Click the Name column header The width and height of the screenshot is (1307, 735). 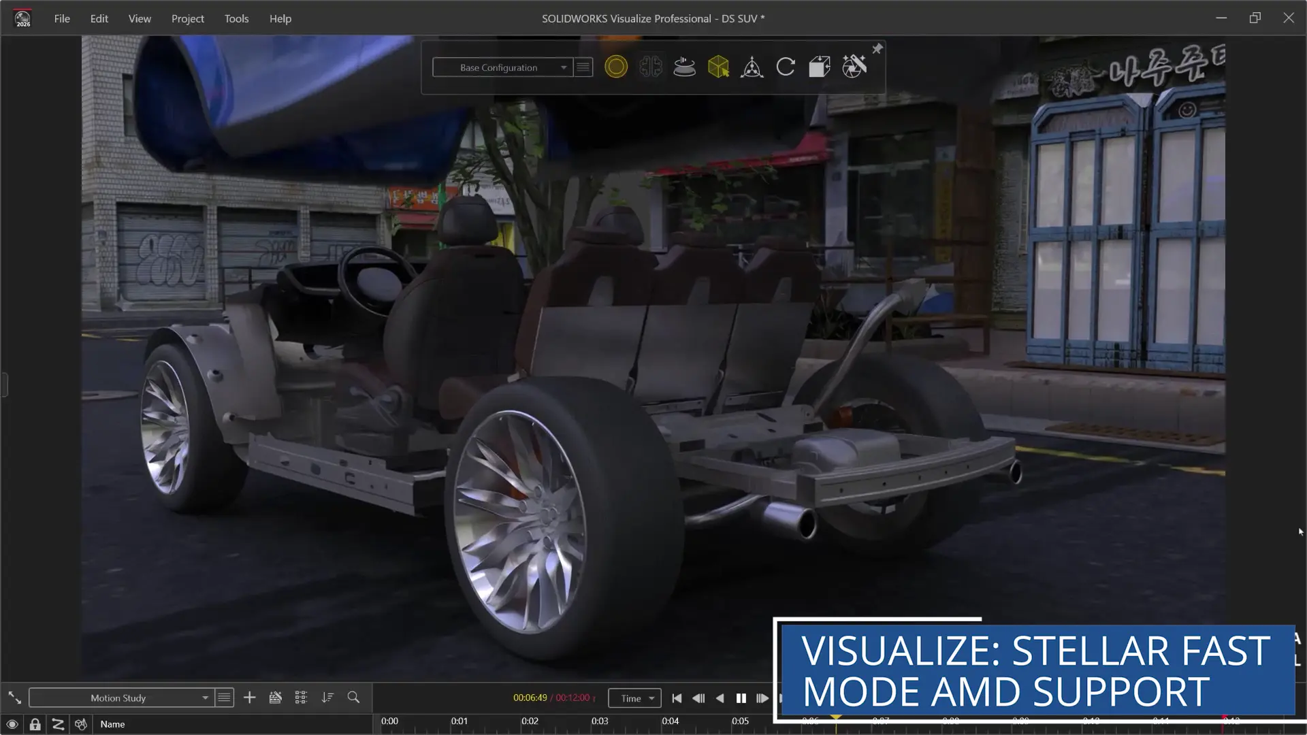113,724
